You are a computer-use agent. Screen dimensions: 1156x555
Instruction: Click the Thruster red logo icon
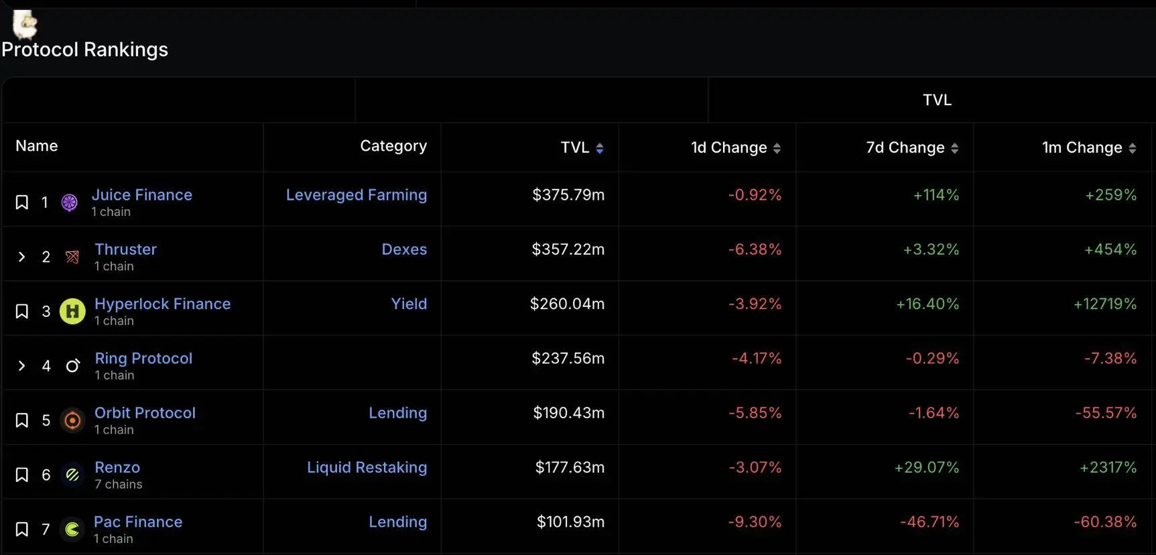(x=72, y=257)
